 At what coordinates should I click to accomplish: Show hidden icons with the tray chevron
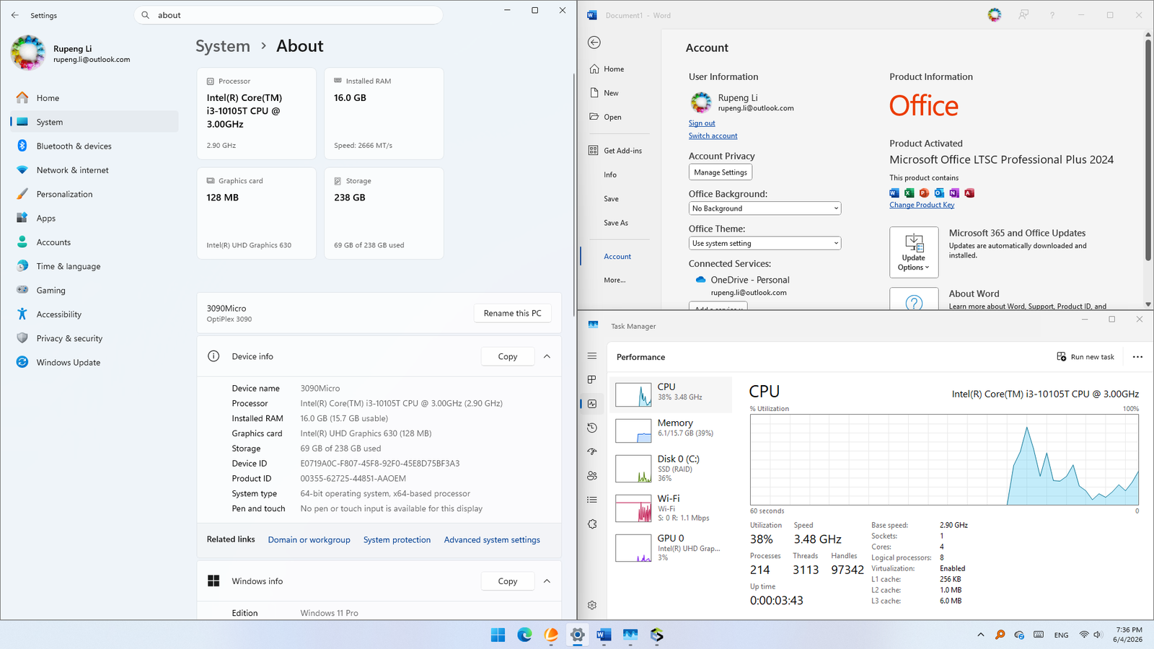[x=981, y=635]
